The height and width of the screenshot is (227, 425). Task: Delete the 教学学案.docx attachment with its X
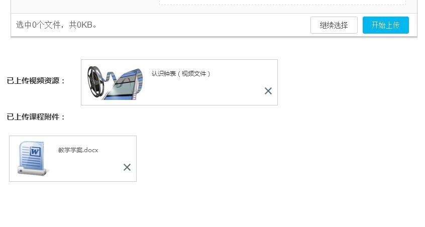point(127,167)
